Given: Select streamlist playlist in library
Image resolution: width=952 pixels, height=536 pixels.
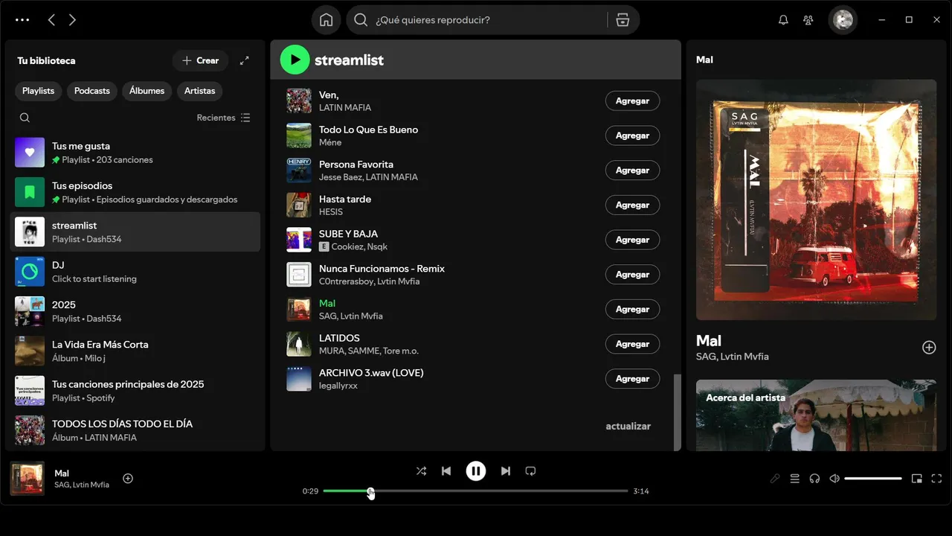Looking at the screenshot, I should click(135, 232).
